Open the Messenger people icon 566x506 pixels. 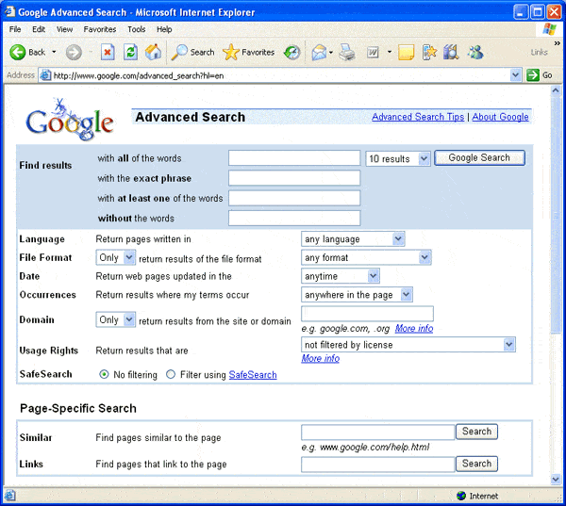point(475,53)
